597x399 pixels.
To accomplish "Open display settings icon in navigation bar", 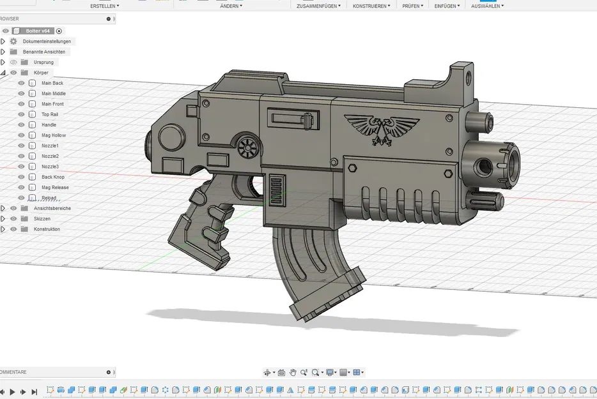I will click(329, 372).
